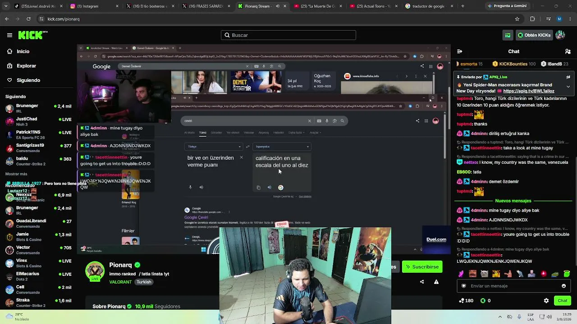The width and height of the screenshot is (577, 324).
Task: Click Pregunta a Gemini button
Action: (507, 6)
